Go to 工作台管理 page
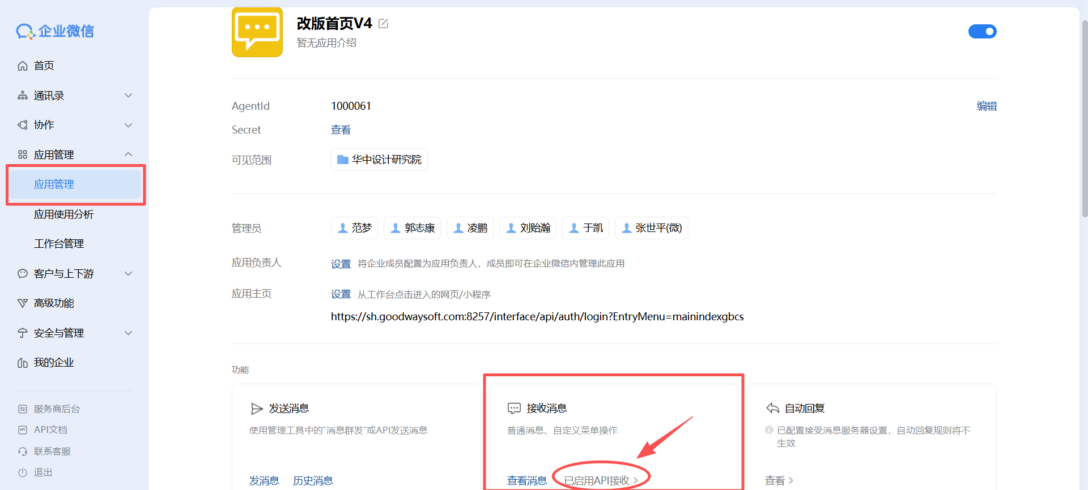The image size is (1088, 490). 59,244
